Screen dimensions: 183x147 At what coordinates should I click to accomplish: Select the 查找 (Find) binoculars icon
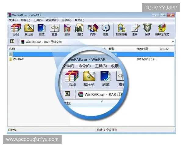click(x=80, y=29)
